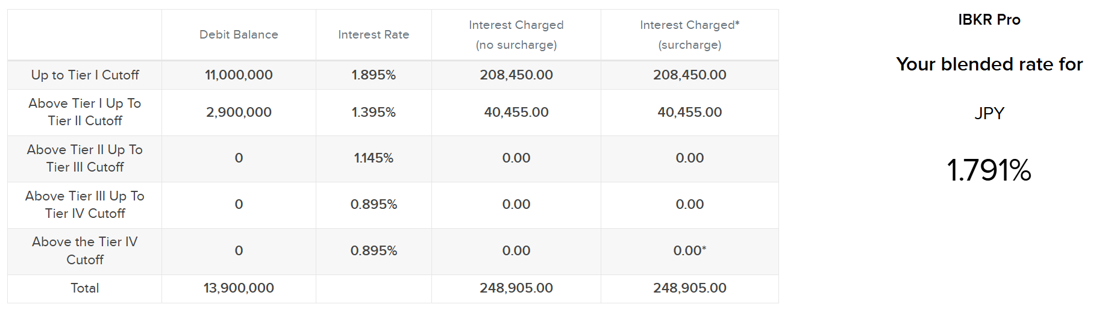Select the 1.145% interest rate cell
This screenshot has height=310, width=1111.
(374, 158)
